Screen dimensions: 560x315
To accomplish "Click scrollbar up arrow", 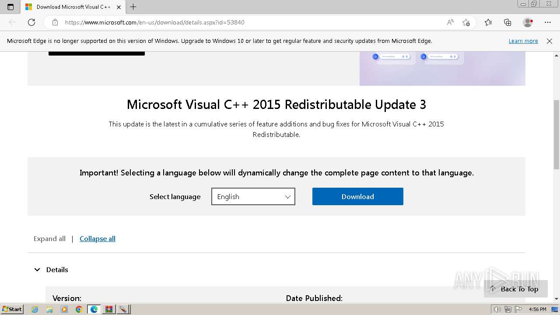I will click(556, 56).
